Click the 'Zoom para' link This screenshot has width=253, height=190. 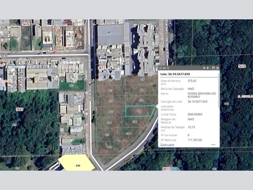pyautogui.click(x=167, y=144)
